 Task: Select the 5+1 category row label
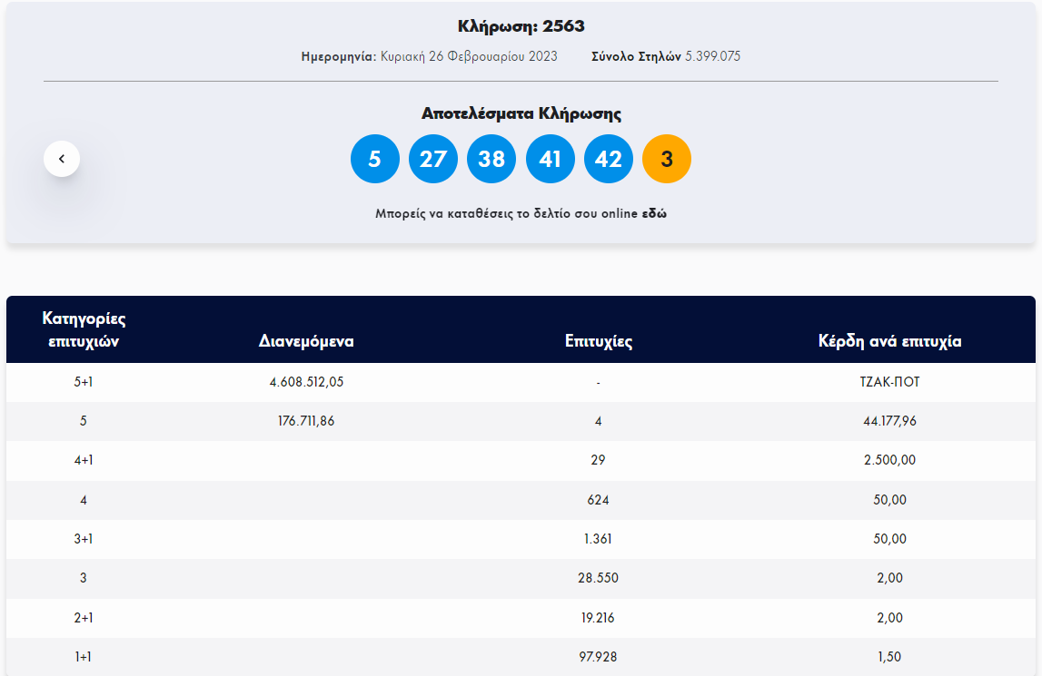[x=84, y=383]
